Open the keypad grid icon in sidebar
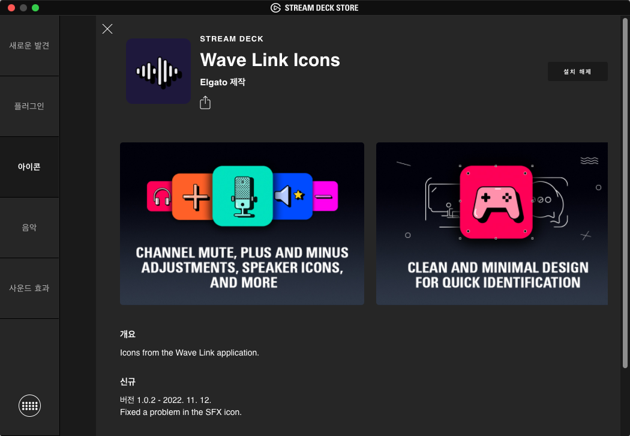This screenshot has width=630, height=436. coord(30,405)
